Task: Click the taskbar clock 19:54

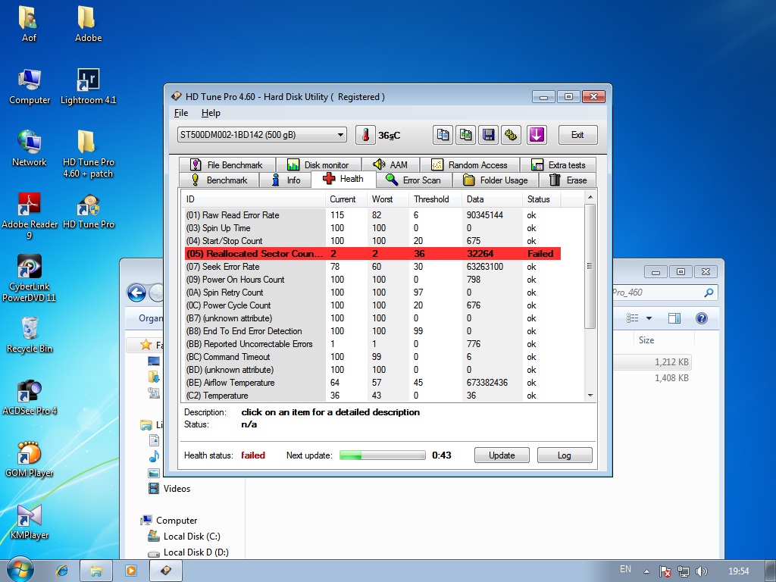Action: point(738,571)
